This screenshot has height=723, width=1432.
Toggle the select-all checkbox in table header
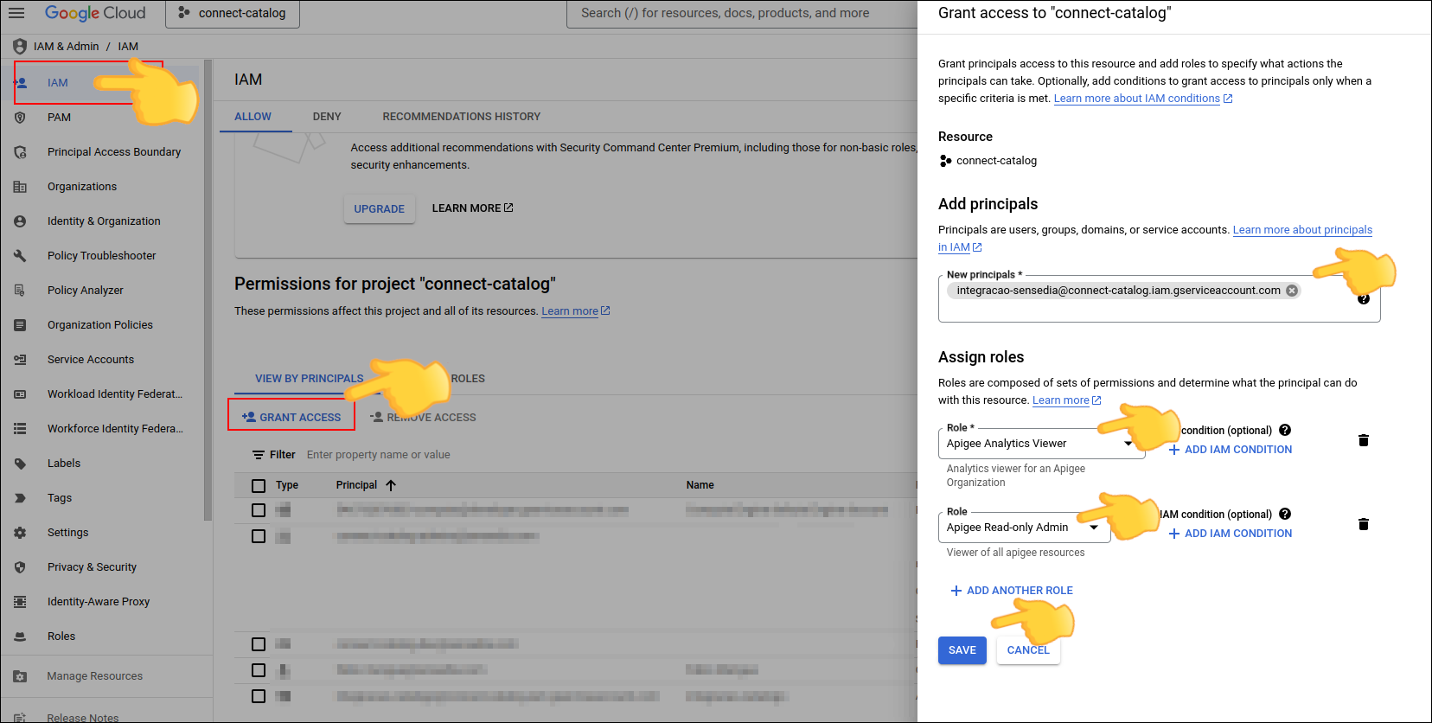(x=259, y=485)
